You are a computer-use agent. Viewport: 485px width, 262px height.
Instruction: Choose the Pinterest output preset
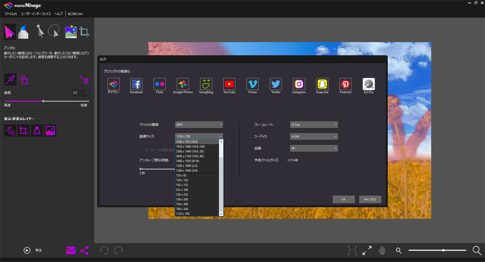[x=346, y=84]
